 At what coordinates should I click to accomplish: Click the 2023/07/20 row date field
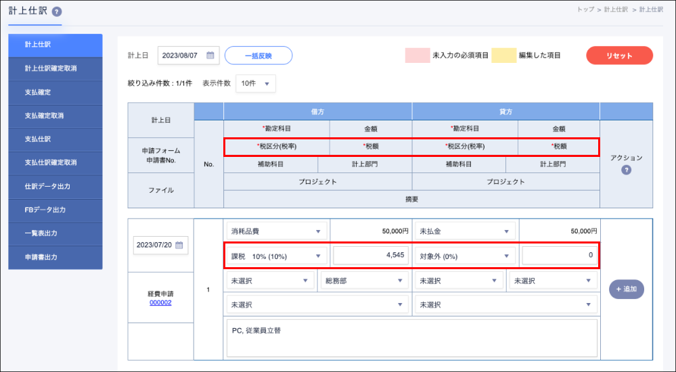coord(160,245)
